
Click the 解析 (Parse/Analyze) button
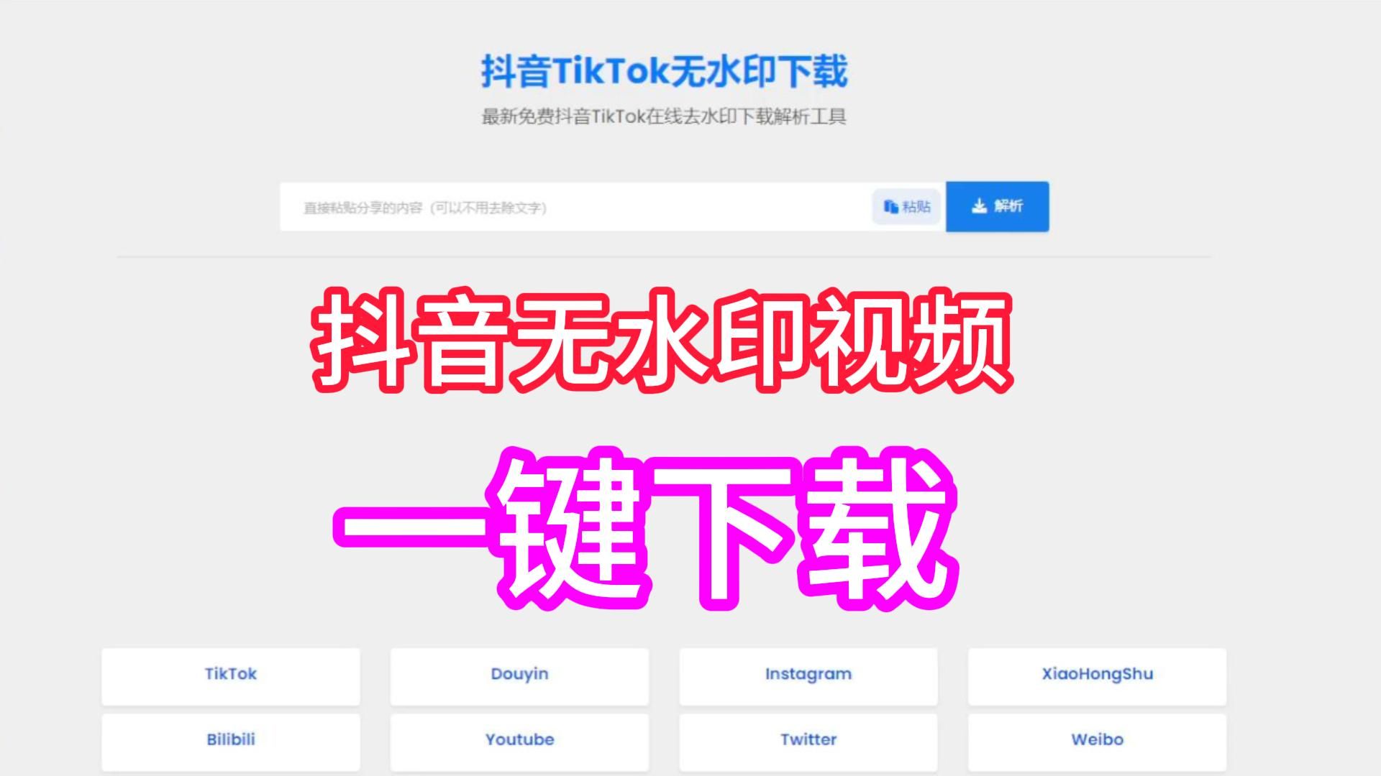click(998, 206)
